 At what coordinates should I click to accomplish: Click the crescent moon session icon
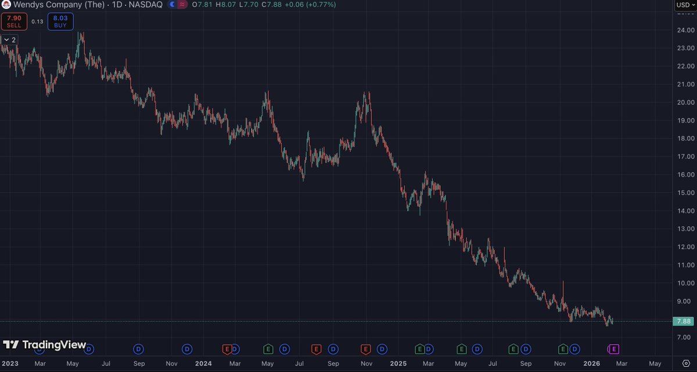coord(173,5)
